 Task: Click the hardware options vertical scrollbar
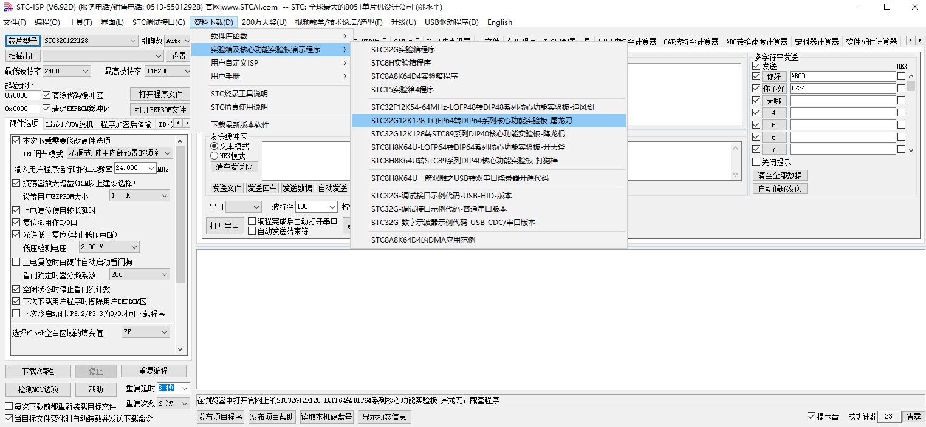click(x=180, y=244)
